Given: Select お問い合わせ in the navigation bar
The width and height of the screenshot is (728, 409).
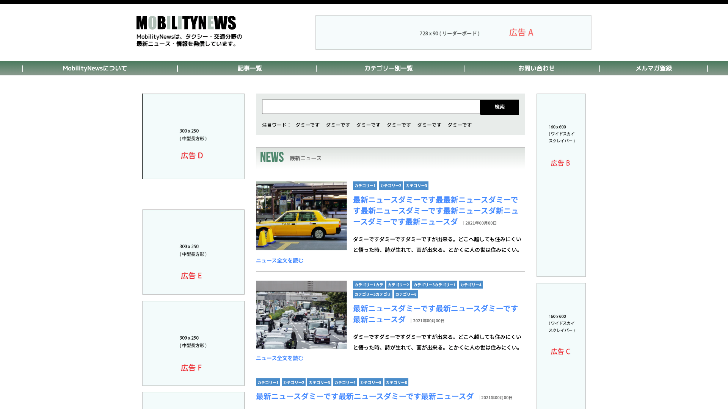Looking at the screenshot, I should pos(536,69).
